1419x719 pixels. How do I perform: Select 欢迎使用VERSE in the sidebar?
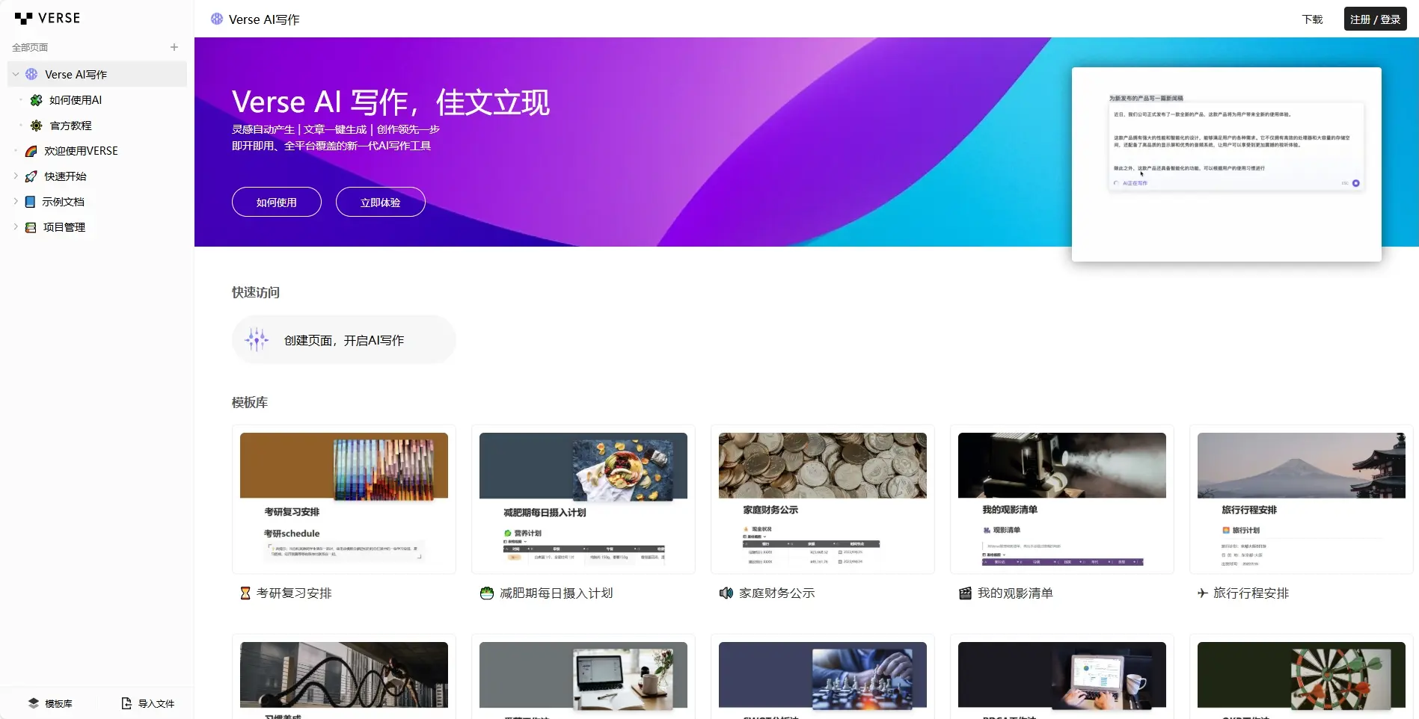pyautogui.click(x=81, y=151)
